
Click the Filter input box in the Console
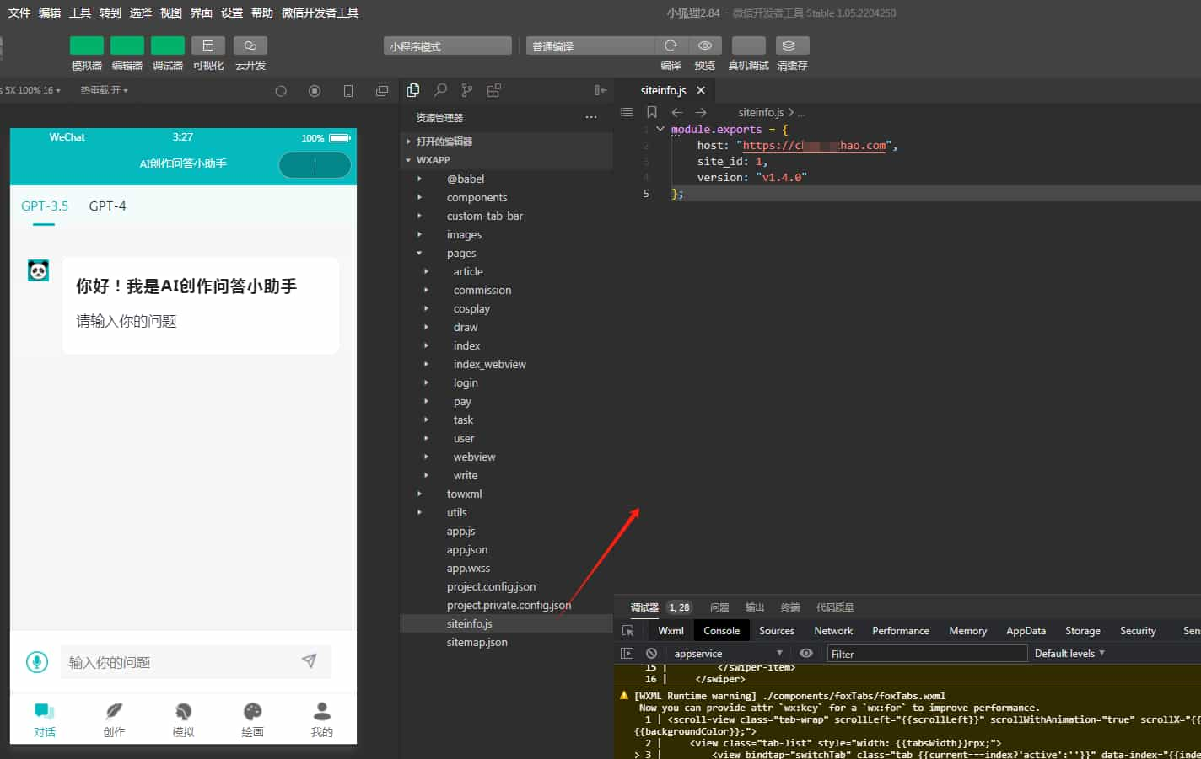tap(926, 653)
